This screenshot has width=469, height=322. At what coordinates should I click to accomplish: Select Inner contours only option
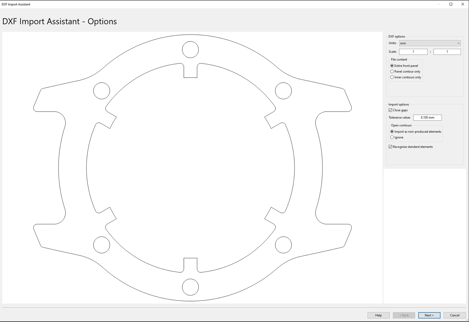point(392,77)
